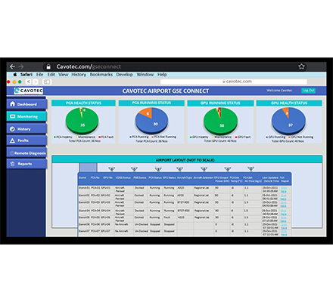This screenshot has height=302, width=333.
Task: Go back with the browser's left arrow
Action: pyautogui.click(x=12, y=66)
